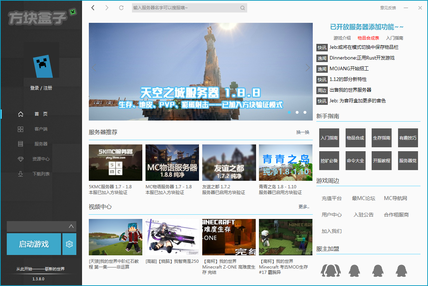Advance the banner with the right carousel arrow
Image resolution: width=428 pixels, height=286 pixels.
point(307,67)
